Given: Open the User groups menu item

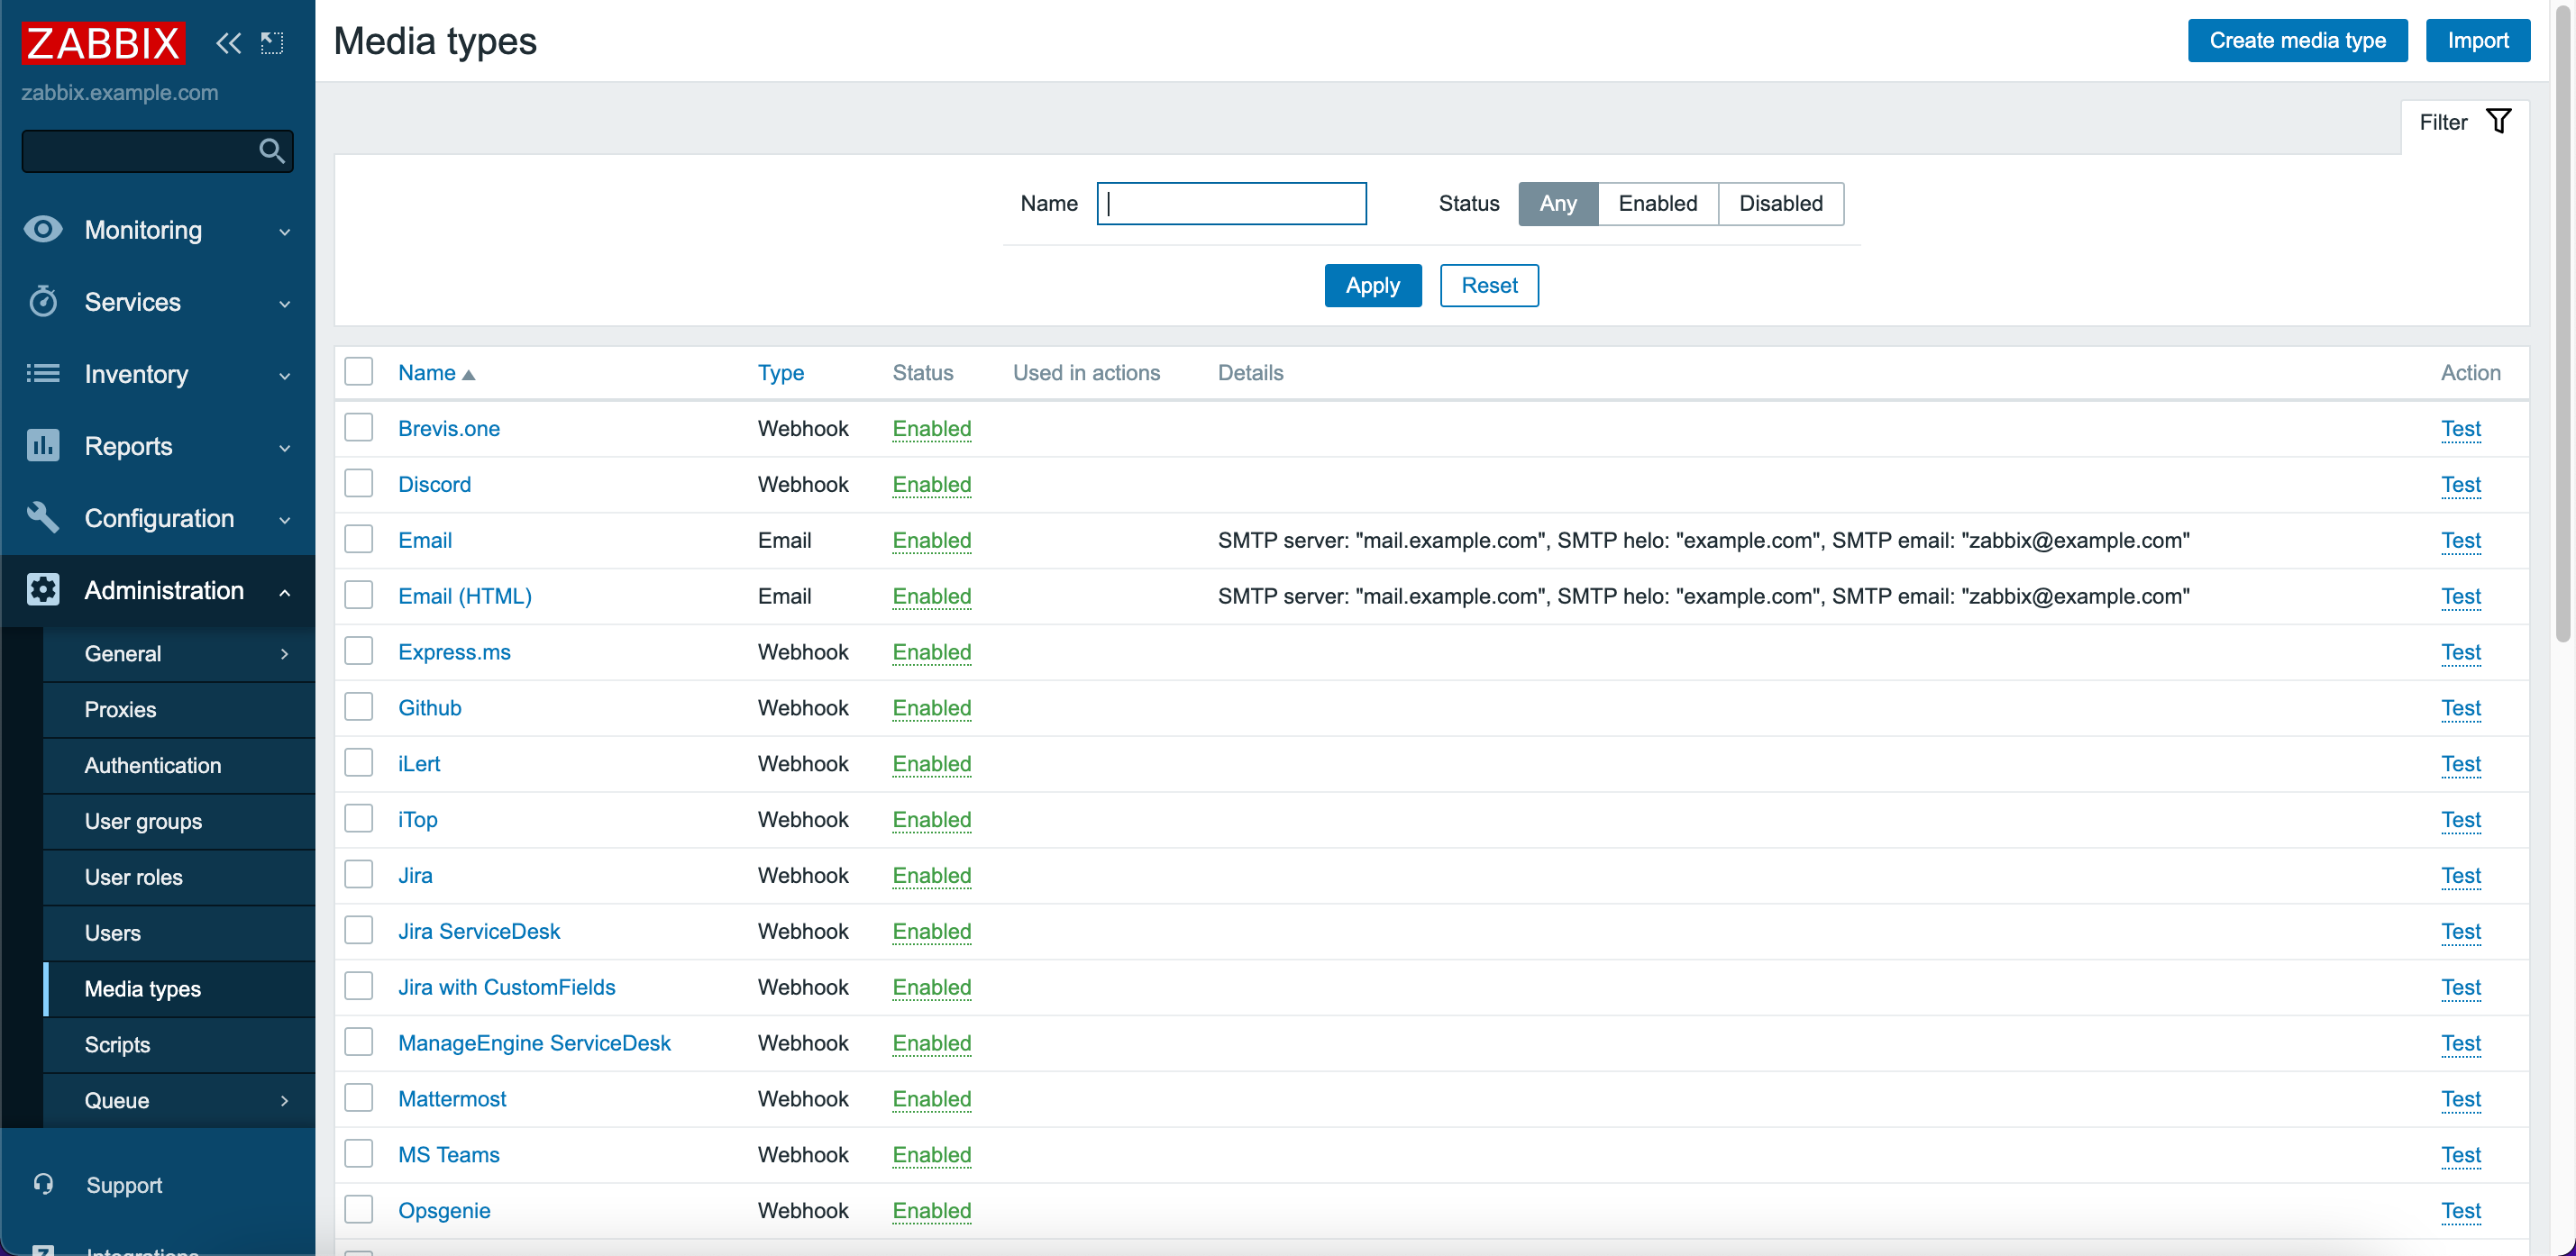Looking at the screenshot, I should [x=143, y=821].
